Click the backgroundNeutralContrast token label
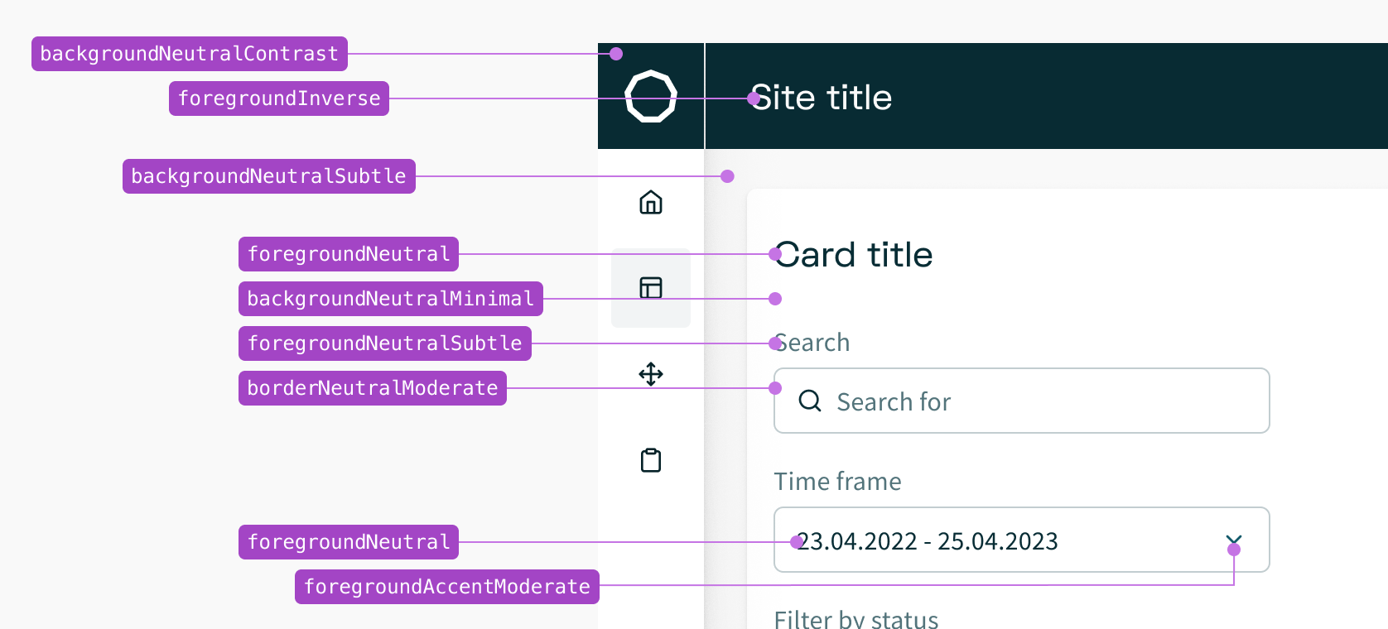The image size is (1388, 629). [190, 54]
